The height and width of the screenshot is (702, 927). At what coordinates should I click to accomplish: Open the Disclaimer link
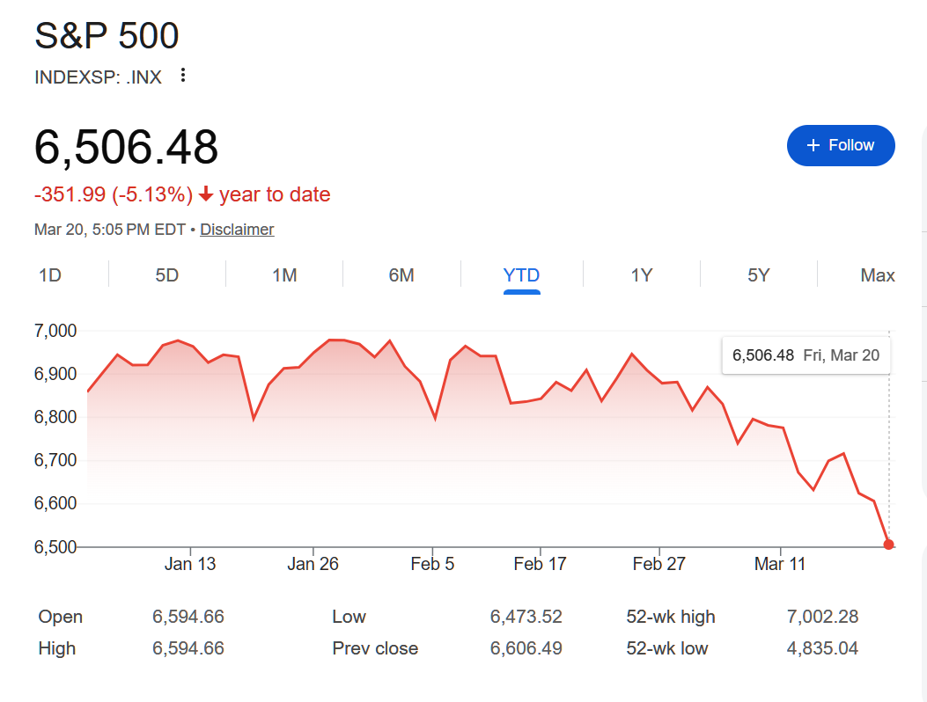pos(237,230)
